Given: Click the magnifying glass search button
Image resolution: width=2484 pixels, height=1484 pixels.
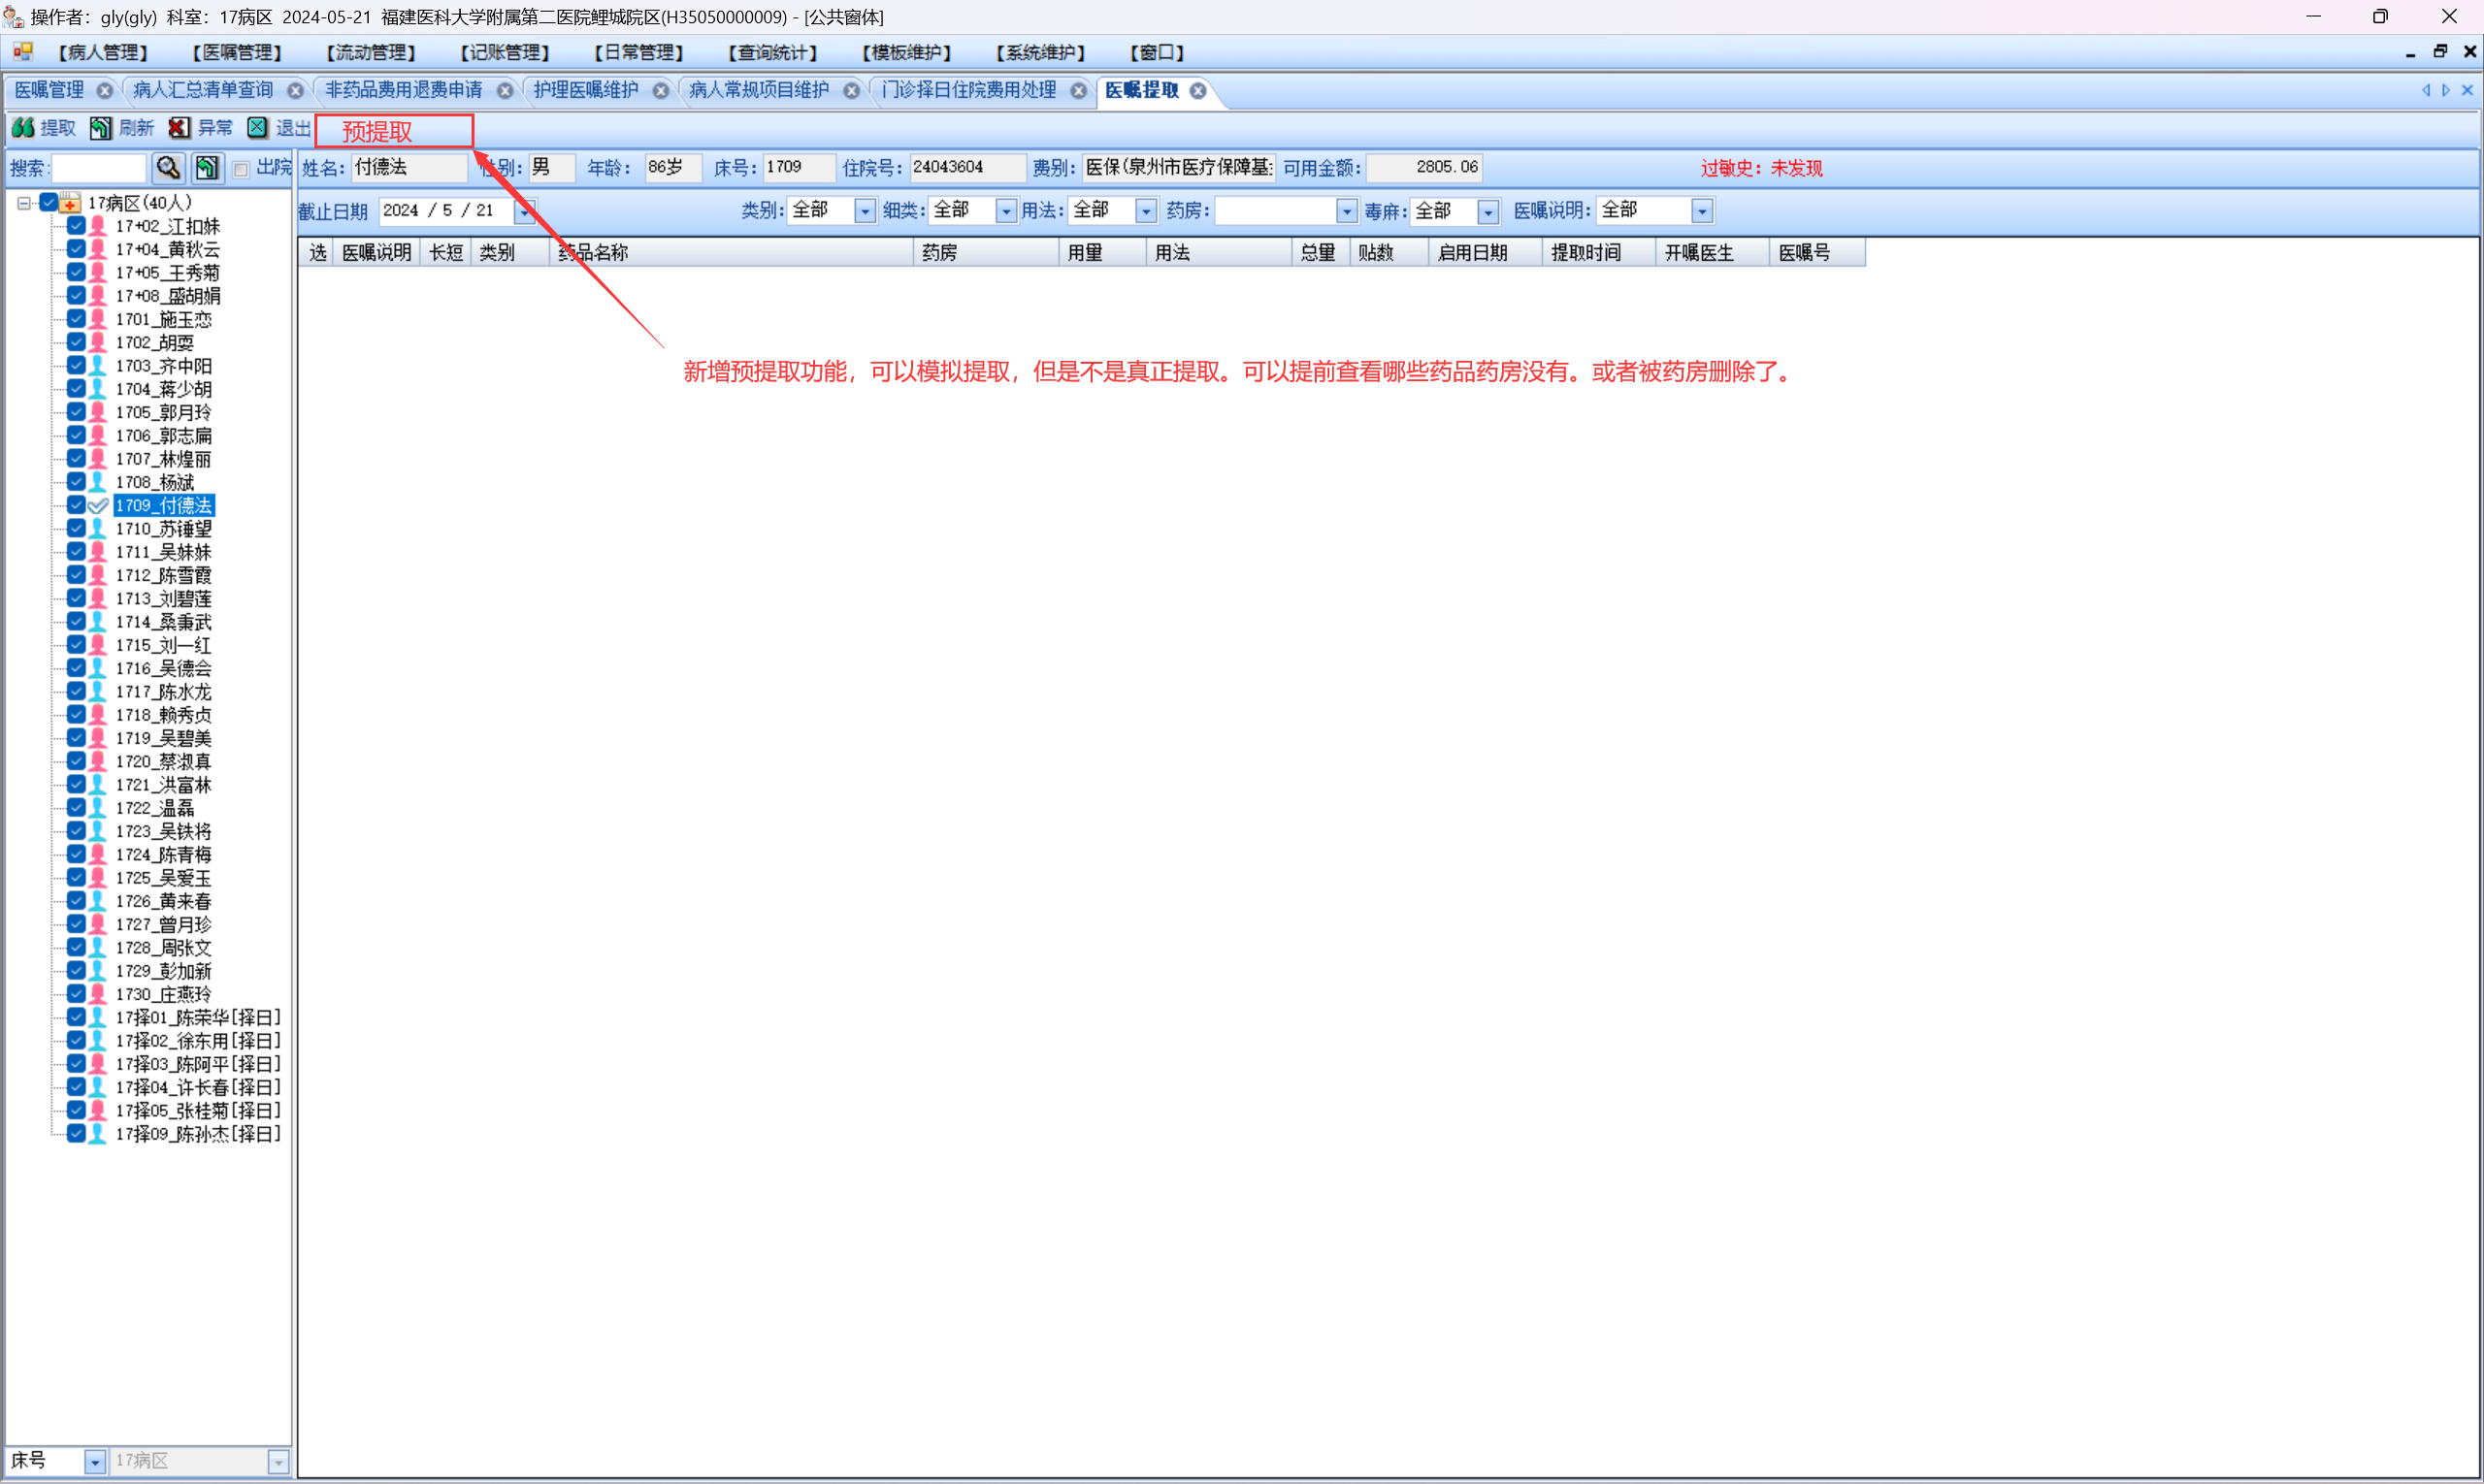Looking at the screenshot, I should tap(168, 167).
